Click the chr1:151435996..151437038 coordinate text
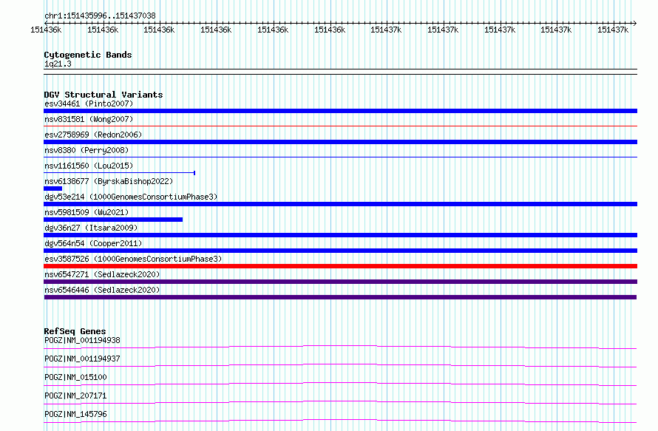The image size is (658, 431). tap(100, 16)
